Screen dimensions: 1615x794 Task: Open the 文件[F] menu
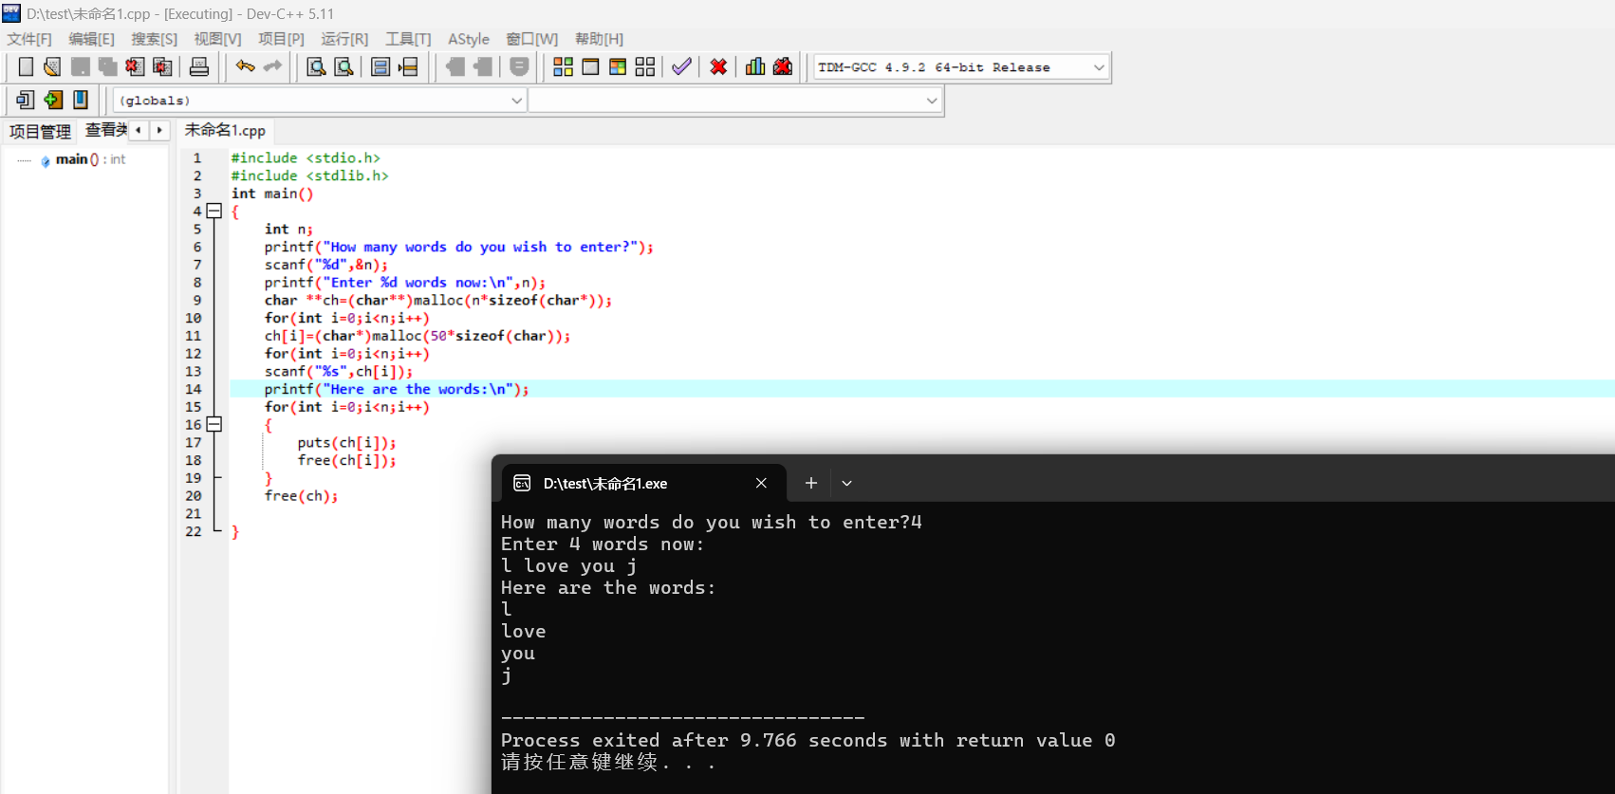(x=29, y=39)
